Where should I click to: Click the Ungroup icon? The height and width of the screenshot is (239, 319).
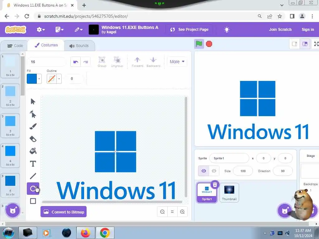pos(117,62)
